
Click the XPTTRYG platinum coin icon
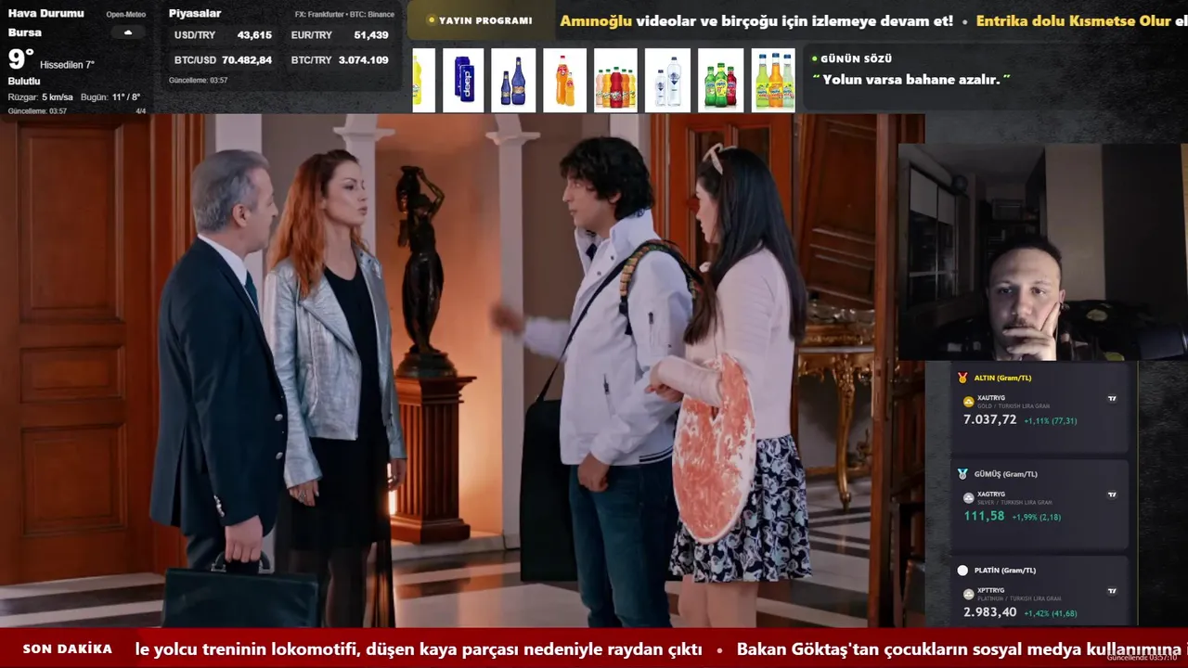click(x=969, y=594)
